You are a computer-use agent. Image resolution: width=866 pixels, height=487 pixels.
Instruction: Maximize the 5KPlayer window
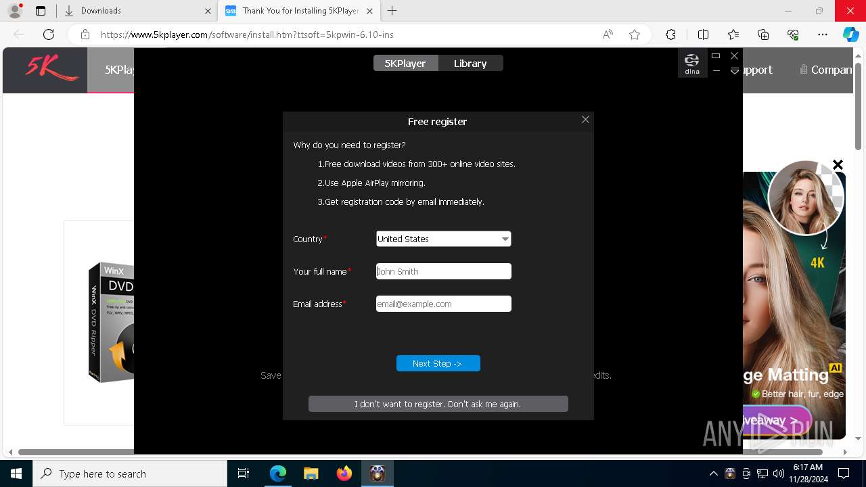pyautogui.click(x=716, y=55)
